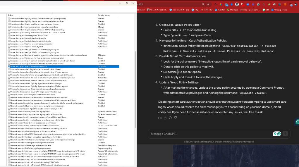Open the 'why' bookmark

(x=195, y=10)
